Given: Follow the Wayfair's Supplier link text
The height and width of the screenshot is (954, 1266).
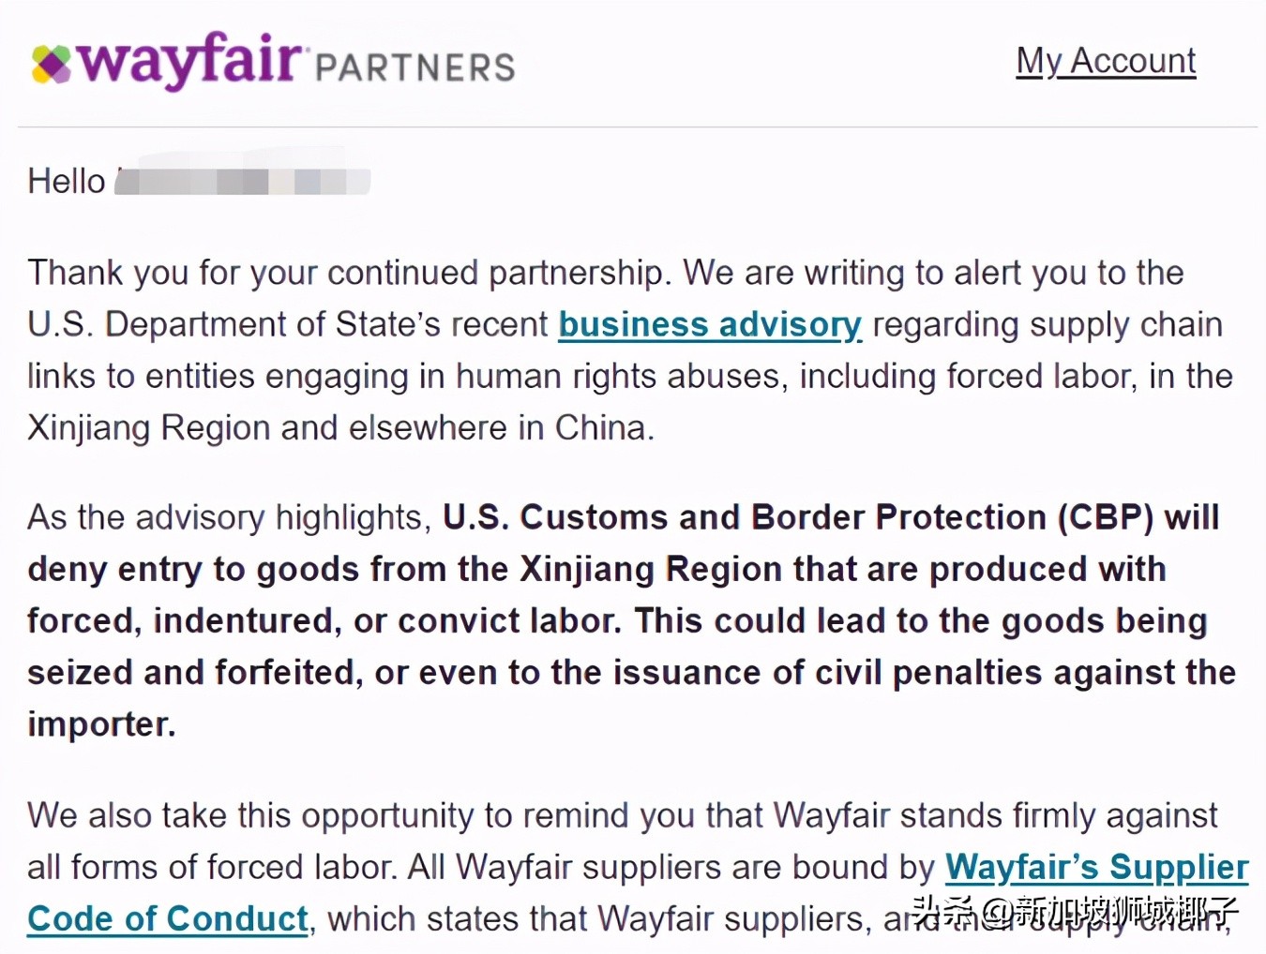Looking at the screenshot, I should [x=1096, y=867].
